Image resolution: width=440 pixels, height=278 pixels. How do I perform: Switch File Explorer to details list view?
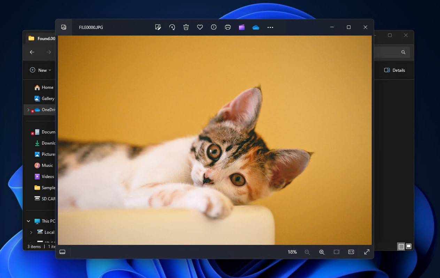pos(401,246)
